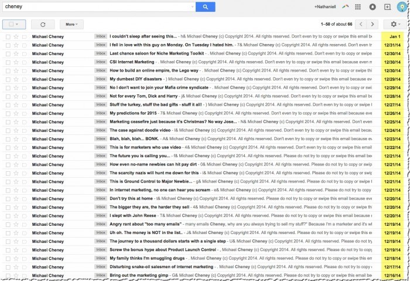
Task: Open the account profile avatar
Action: tap(402, 7)
